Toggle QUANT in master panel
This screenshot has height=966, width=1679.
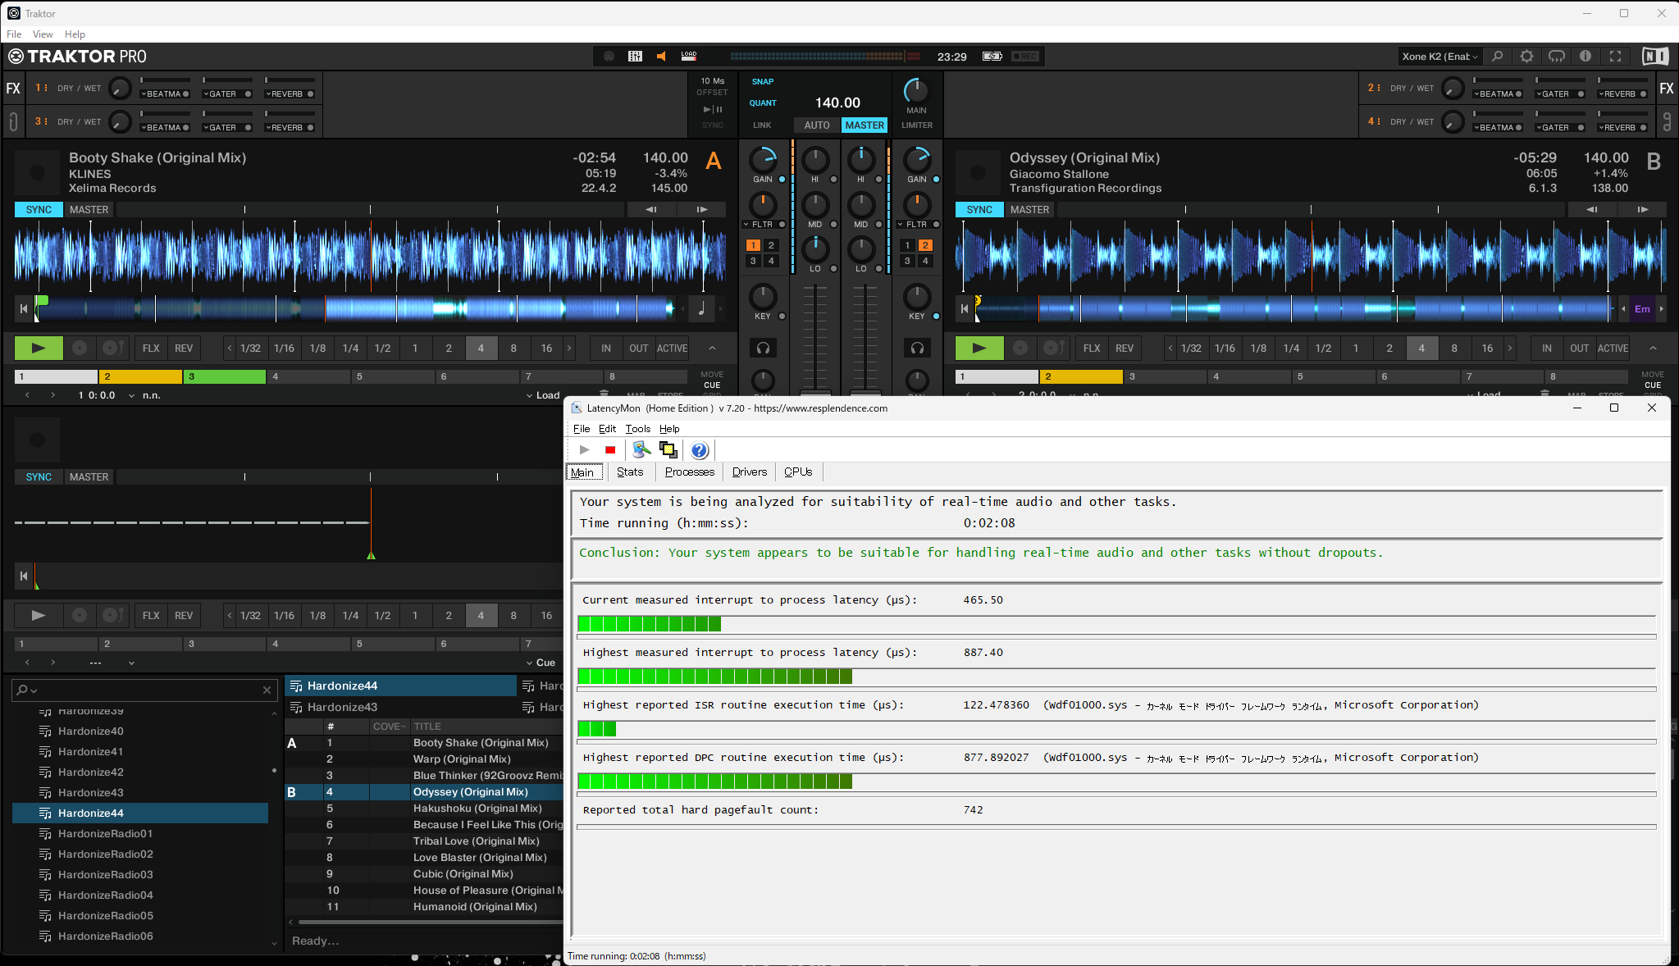[763, 103]
